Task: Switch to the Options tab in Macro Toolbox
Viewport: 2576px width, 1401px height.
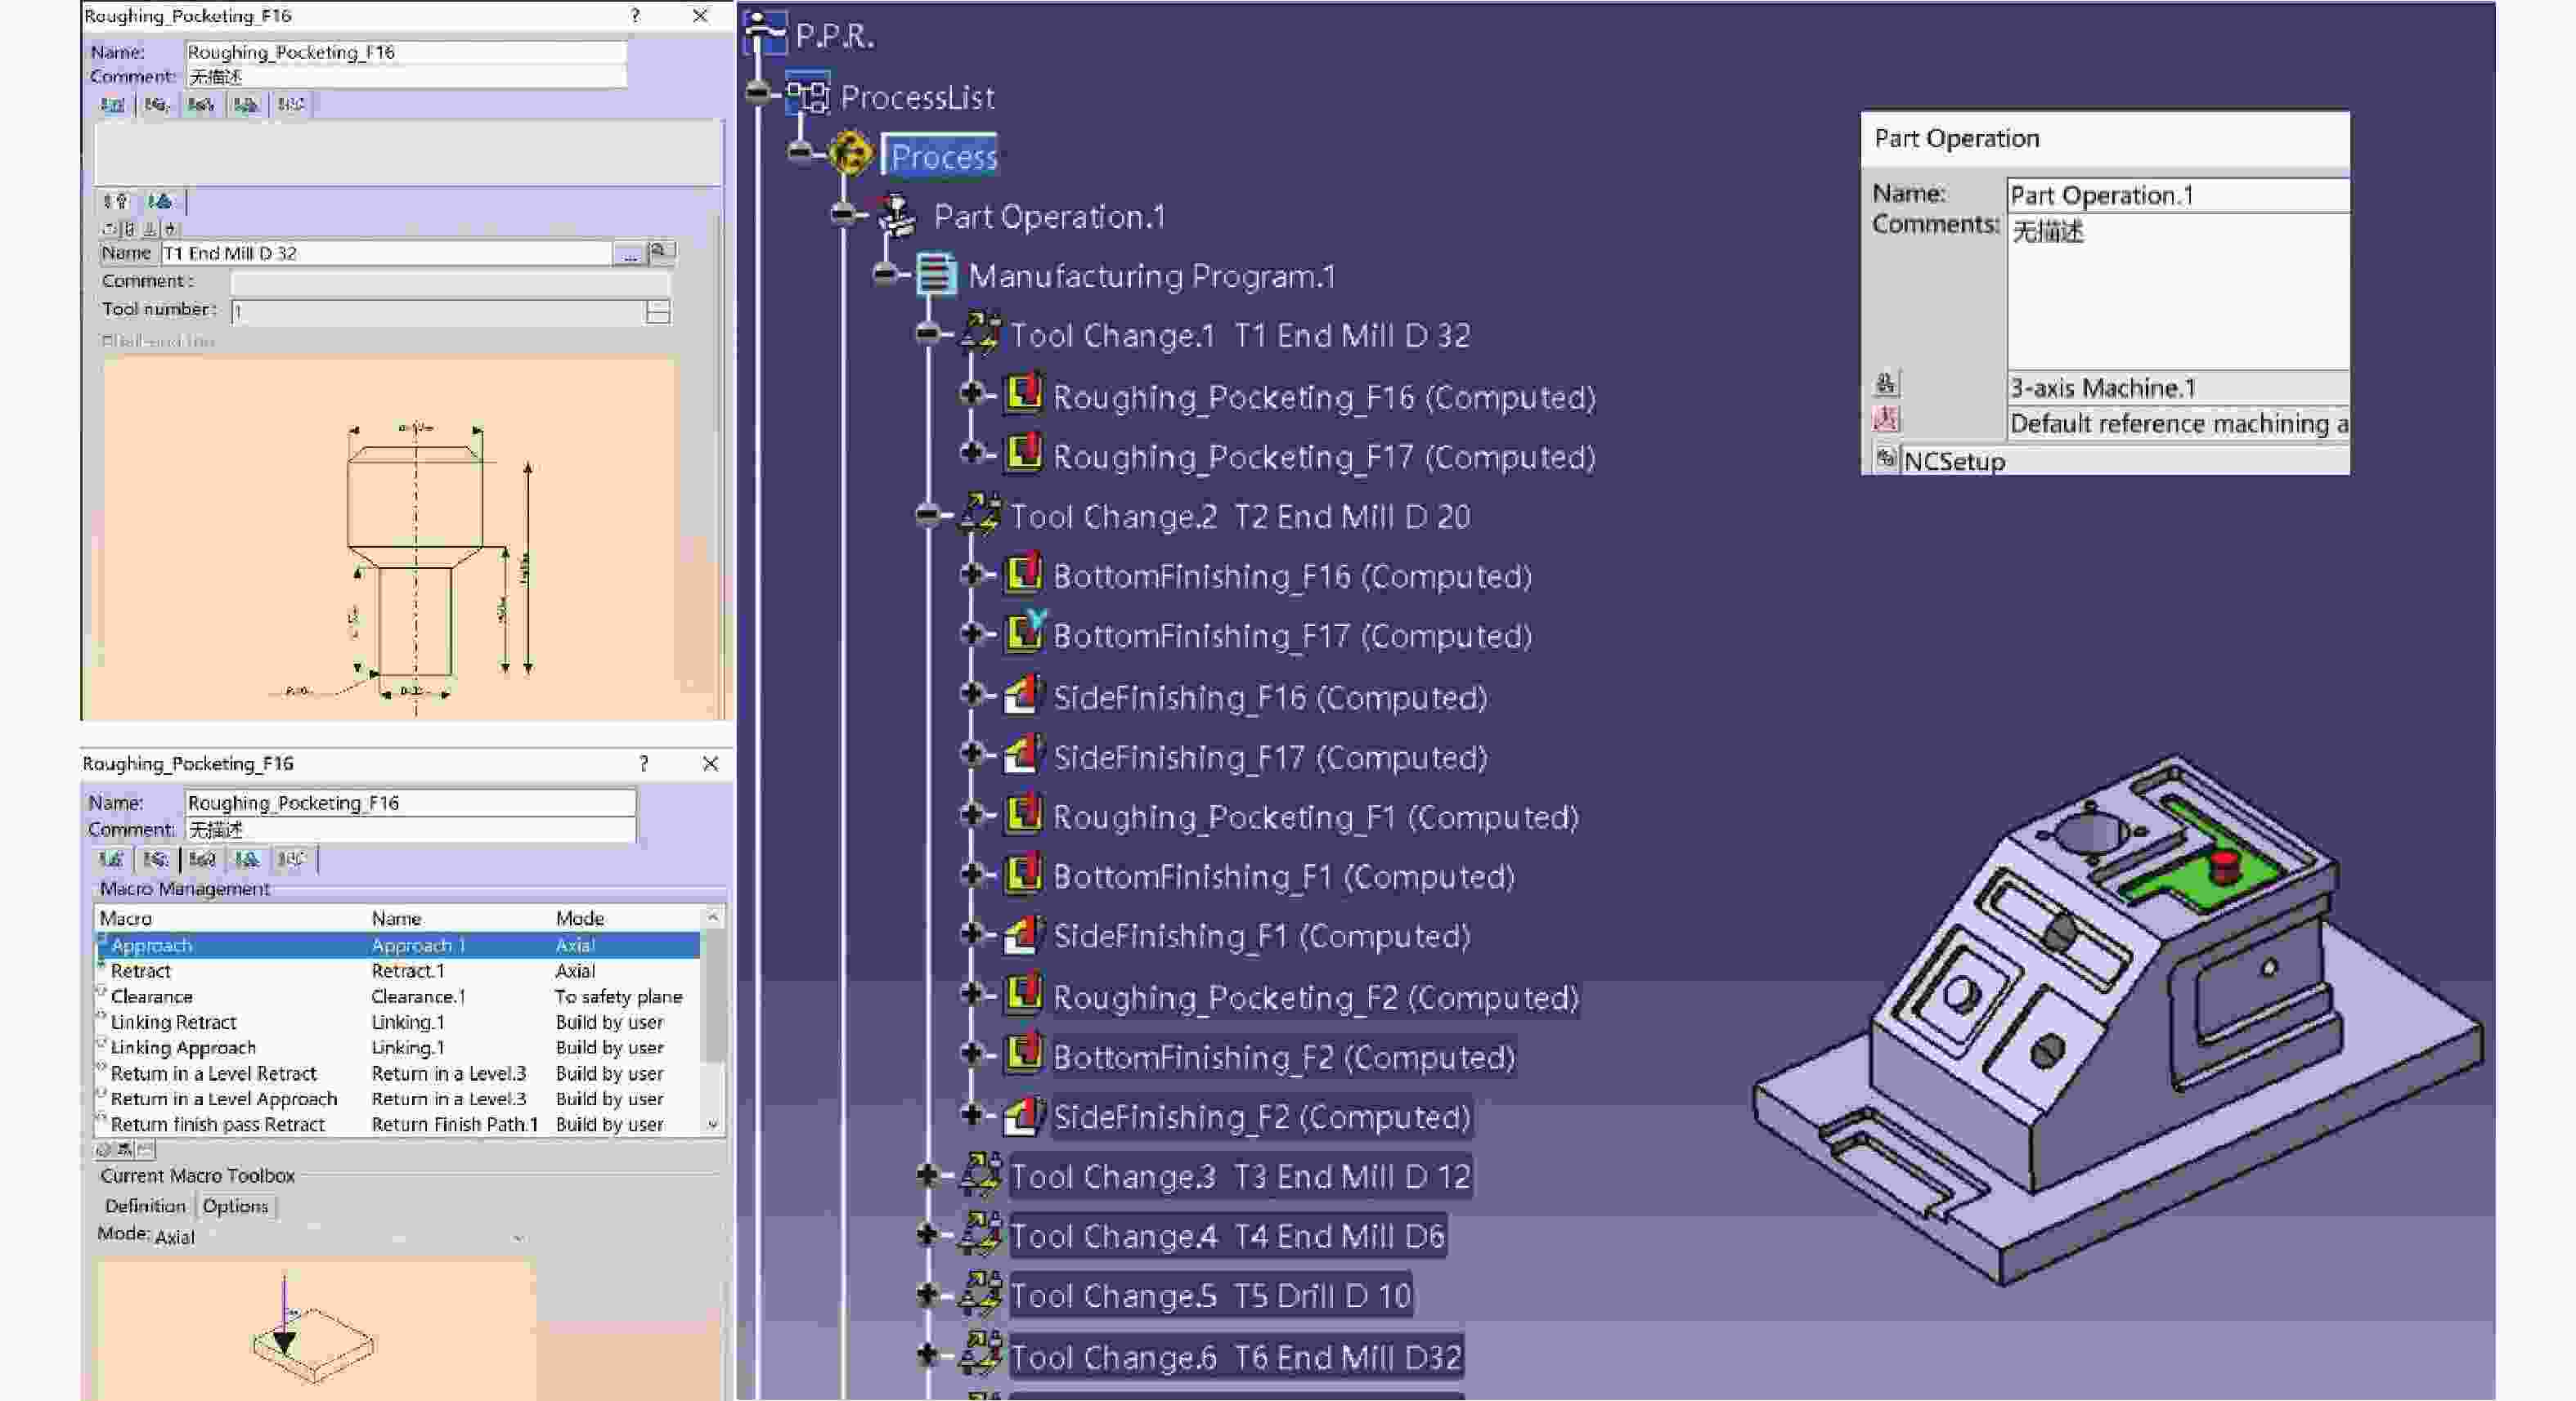Action: [235, 1206]
